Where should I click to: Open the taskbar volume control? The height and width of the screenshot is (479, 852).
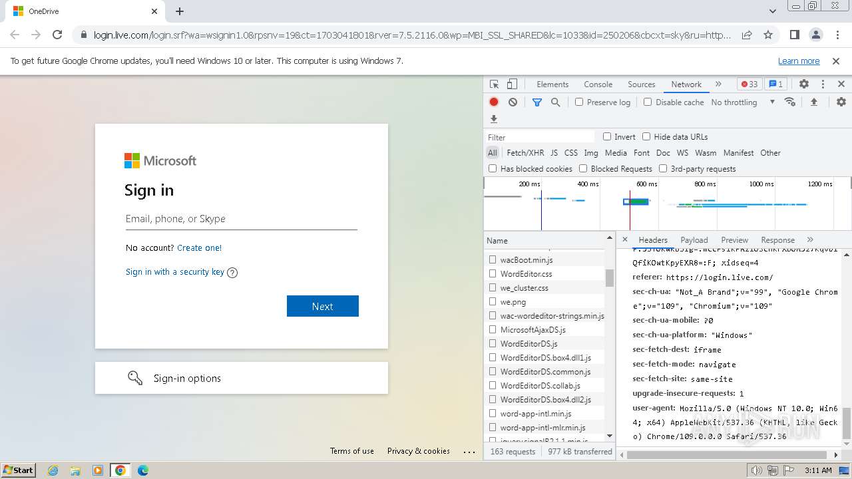(757, 470)
